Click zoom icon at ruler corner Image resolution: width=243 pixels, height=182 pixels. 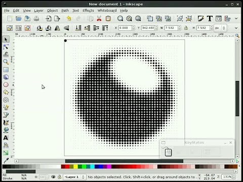point(237,35)
